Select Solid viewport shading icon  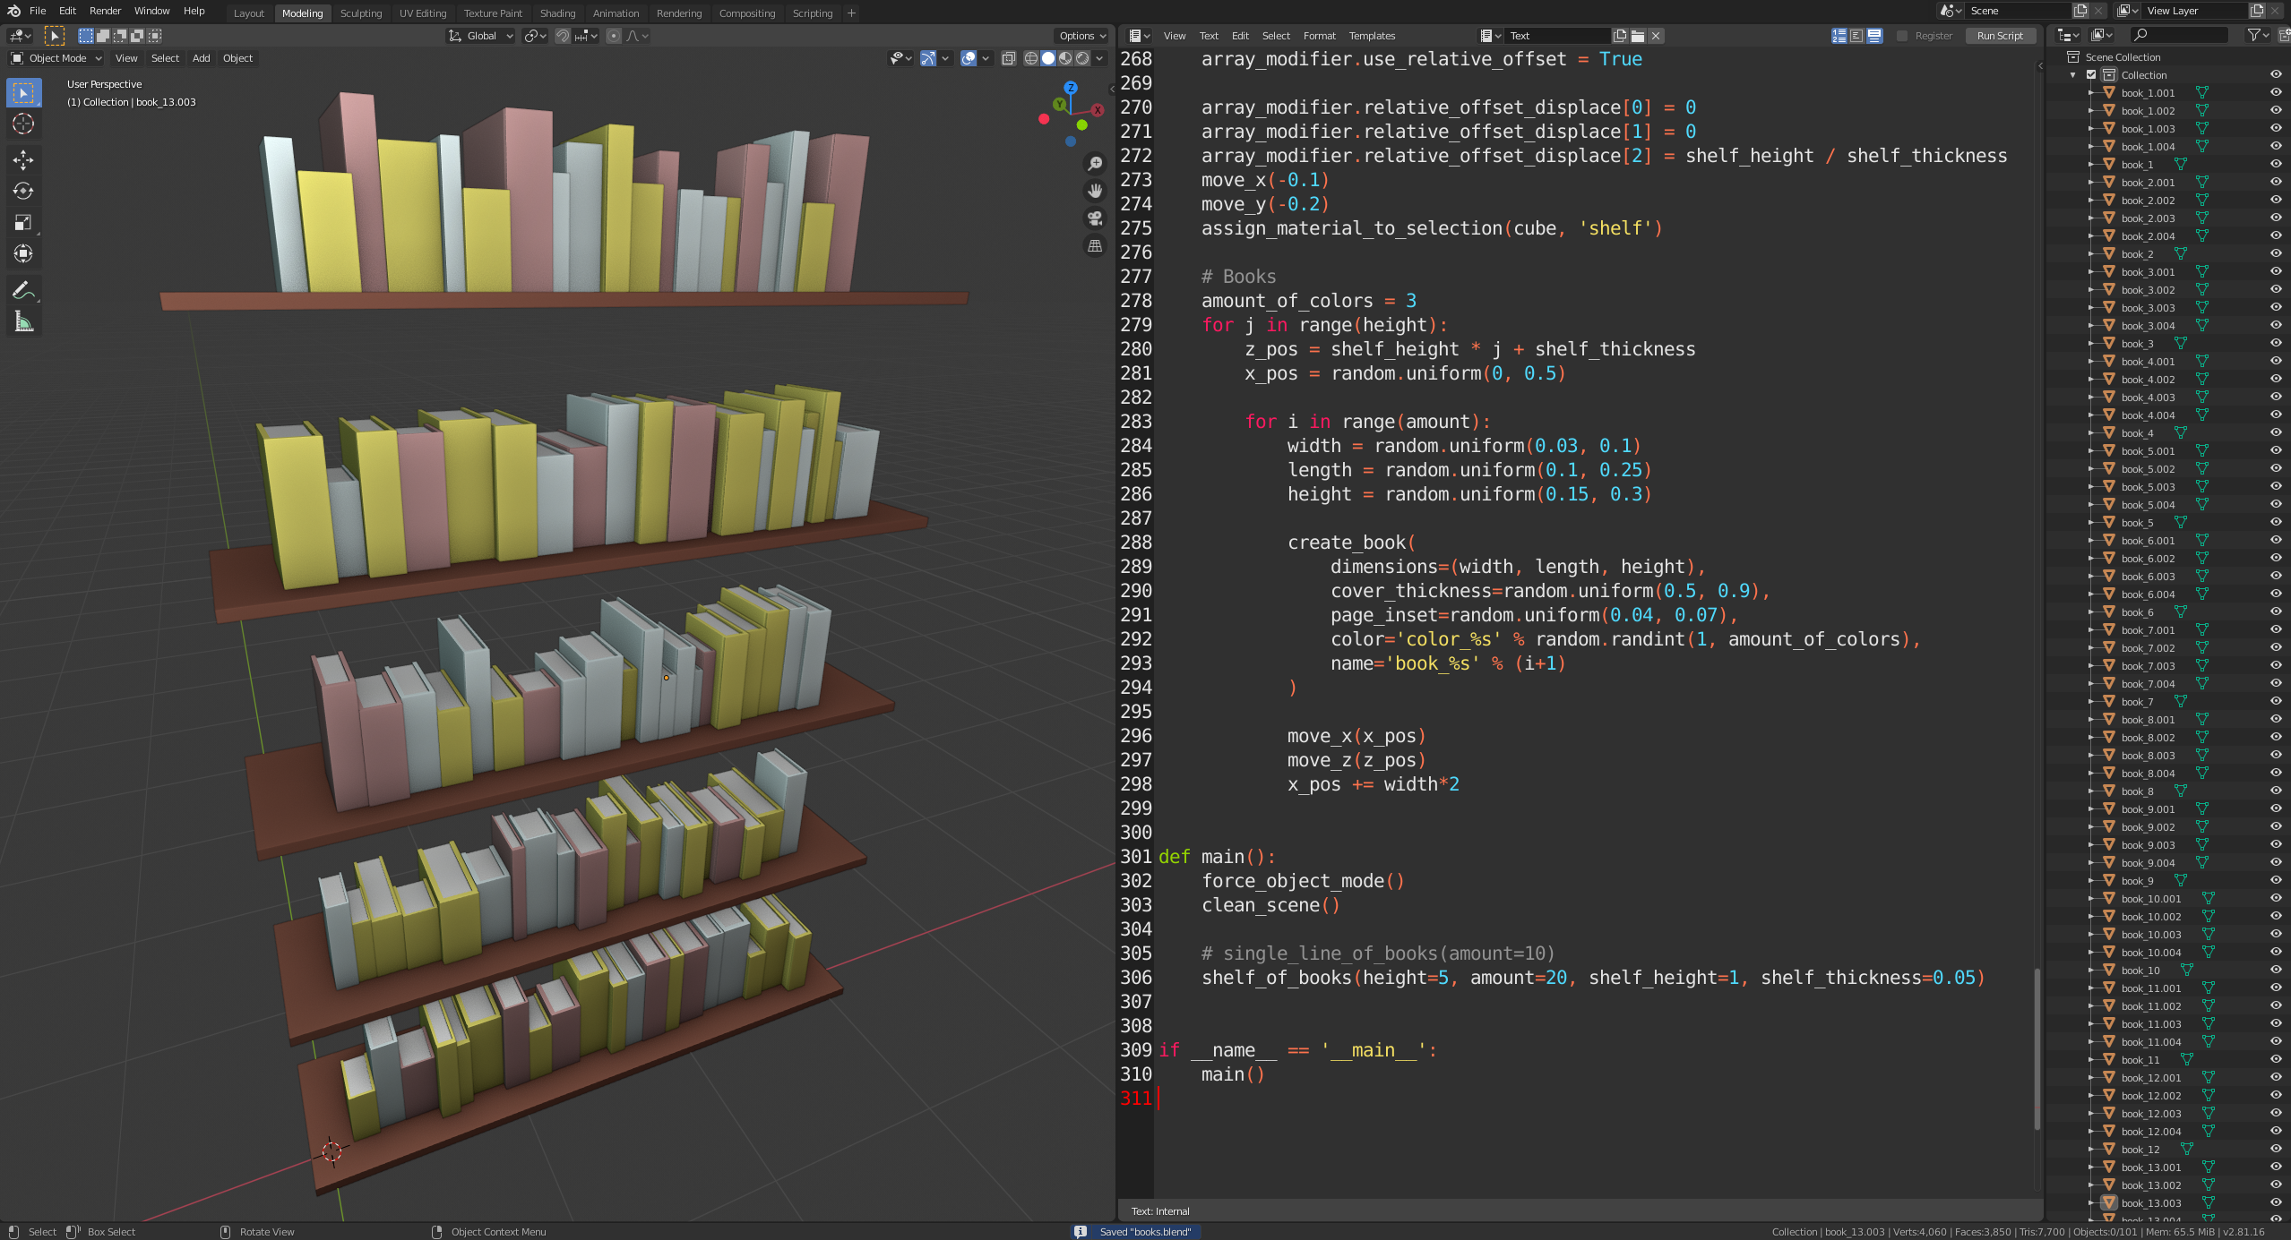coord(1048,58)
